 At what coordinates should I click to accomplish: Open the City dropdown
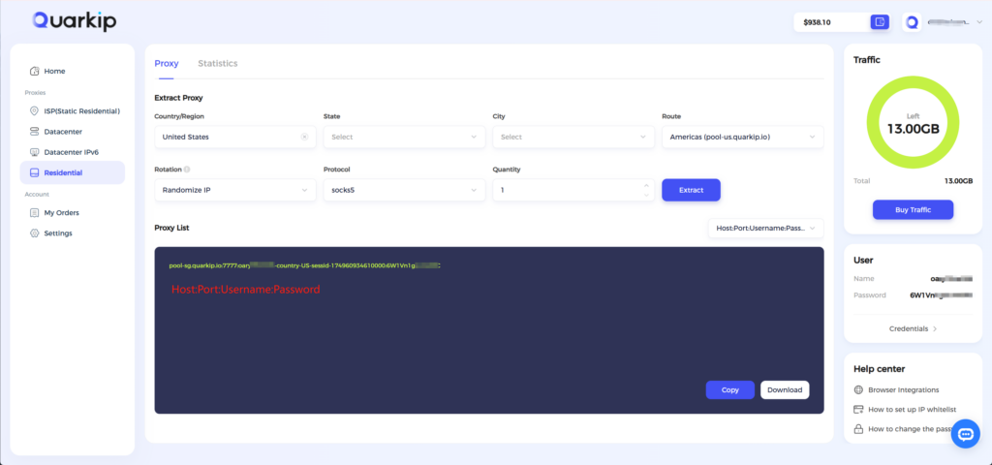click(573, 137)
